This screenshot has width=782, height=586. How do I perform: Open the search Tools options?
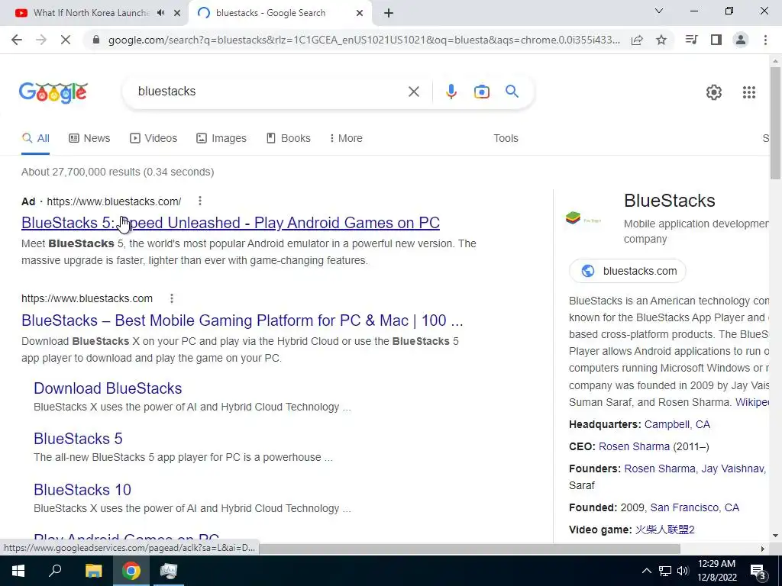click(506, 139)
